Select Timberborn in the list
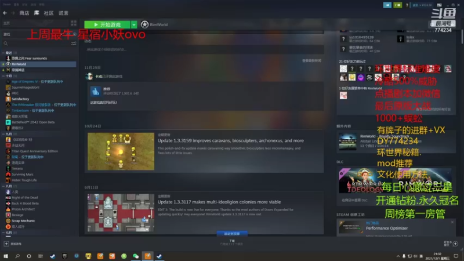Viewport: 464px width, 261px height. click(x=33, y=110)
